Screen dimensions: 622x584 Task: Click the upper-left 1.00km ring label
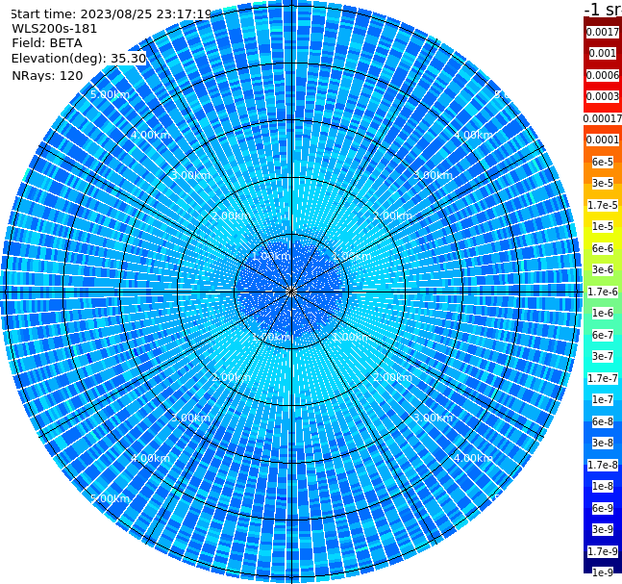point(271,256)
